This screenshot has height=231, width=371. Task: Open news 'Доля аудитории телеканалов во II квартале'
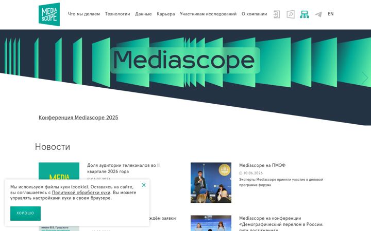pos(123,168)
